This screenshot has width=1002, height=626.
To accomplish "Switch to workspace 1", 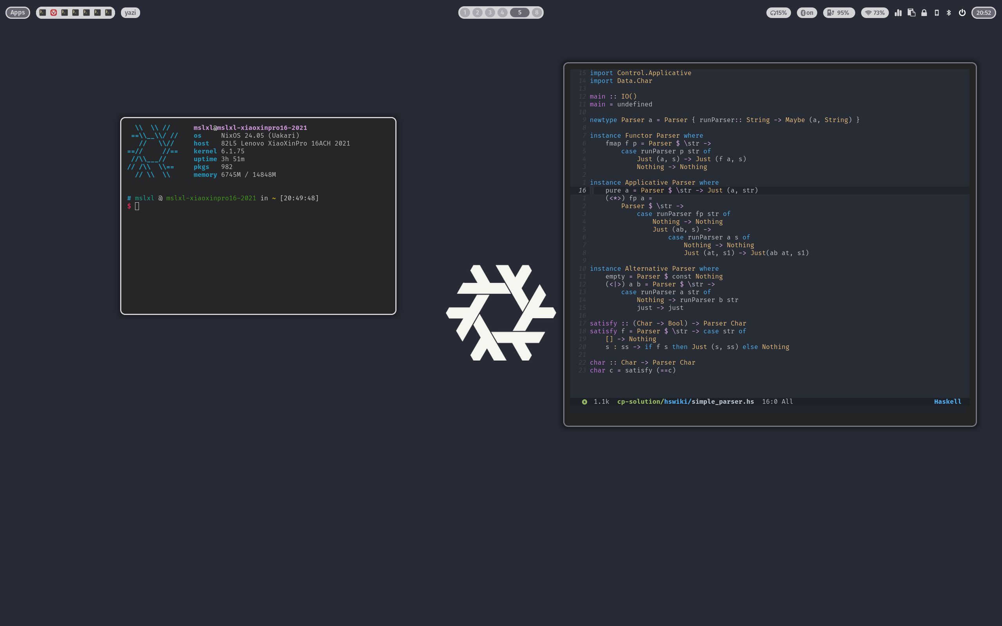I will [465, 13].
